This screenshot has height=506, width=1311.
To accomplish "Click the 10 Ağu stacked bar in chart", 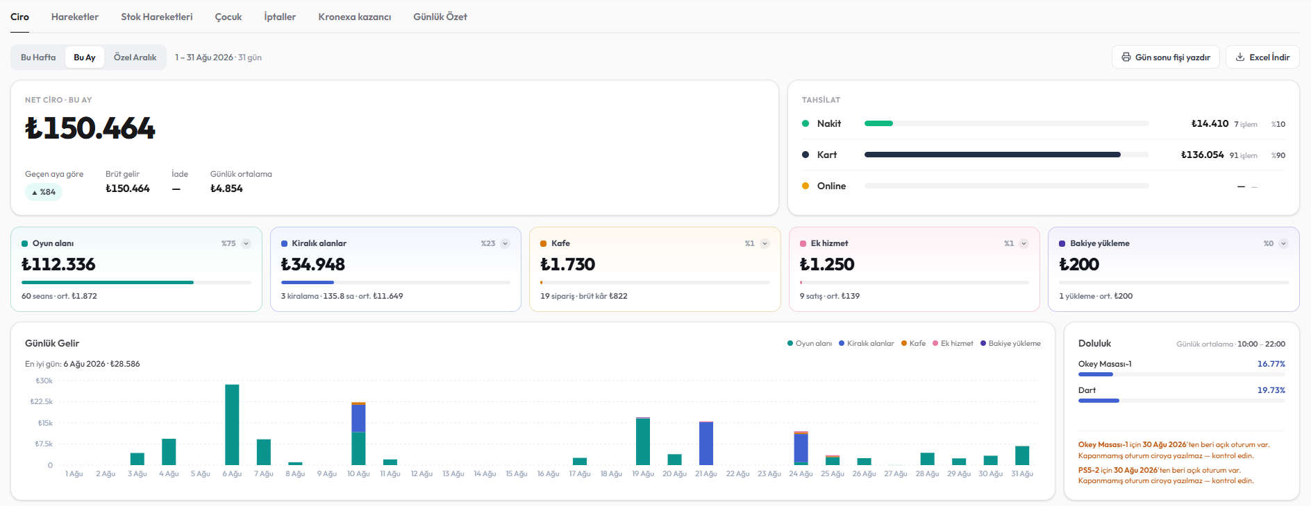I will pos(358,433).
